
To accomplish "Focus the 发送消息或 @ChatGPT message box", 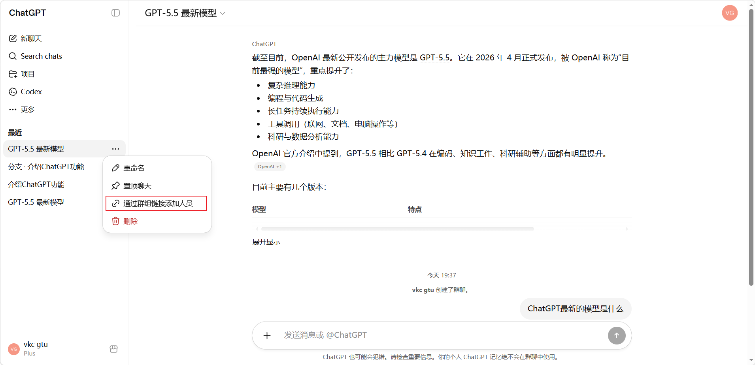I will tap(442, 335).
